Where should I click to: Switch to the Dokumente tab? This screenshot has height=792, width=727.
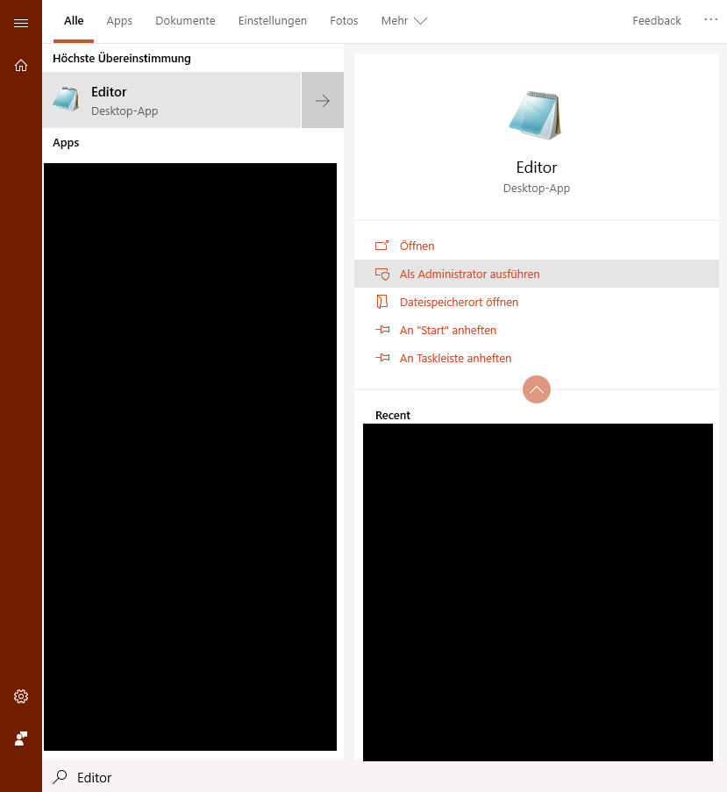(185, 21)
